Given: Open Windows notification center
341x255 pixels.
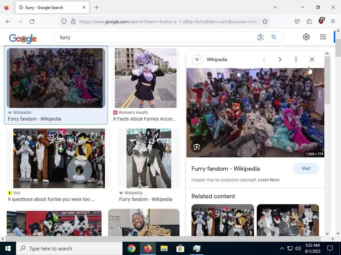Looking at the screenshot, I should 330,248.
